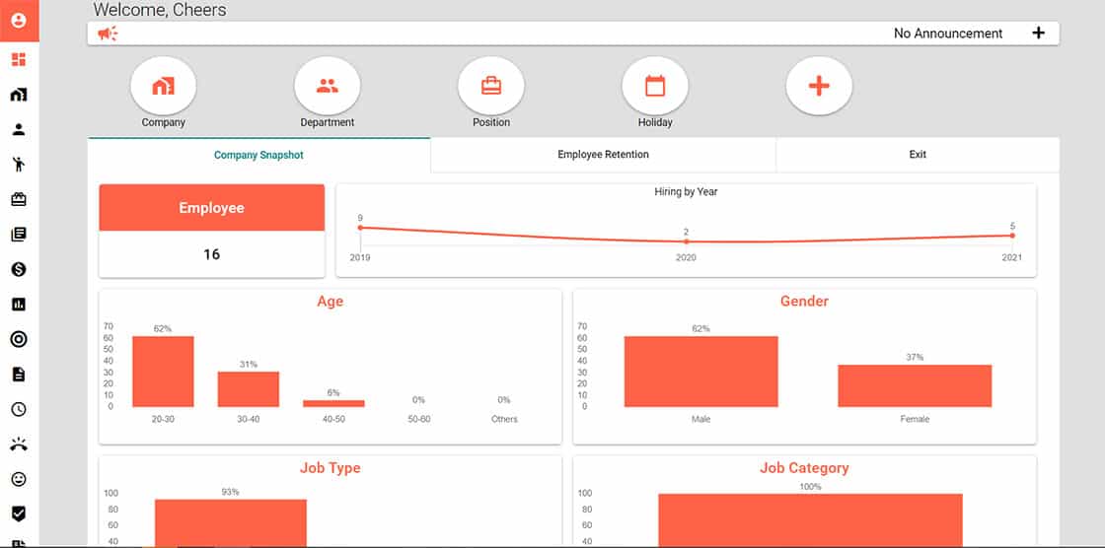Viewport: 1105px width, 548px height.
Task: Click the clock icon in sidebar
Action: (19, 409)
